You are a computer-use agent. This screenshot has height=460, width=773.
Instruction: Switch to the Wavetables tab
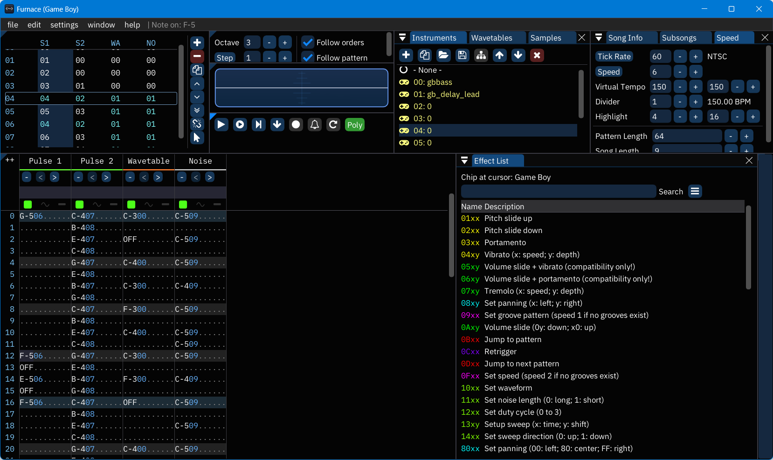coord(491,38)
